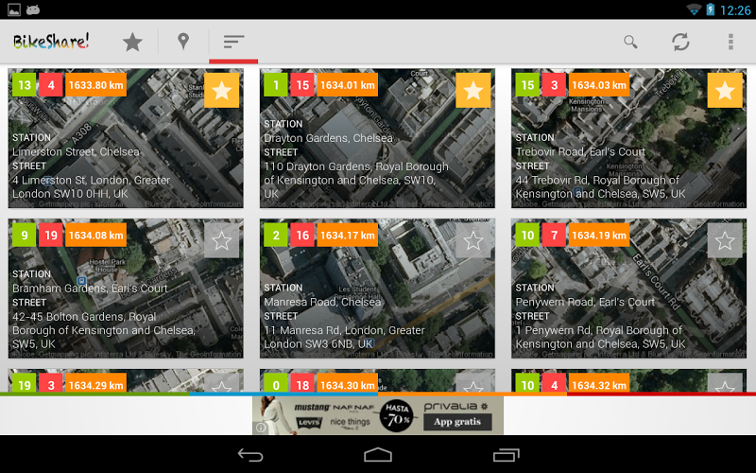This screenshot has height=473, width=756.
Task: Refresh station data with the sync icon
Action: (x=680, y=42)
